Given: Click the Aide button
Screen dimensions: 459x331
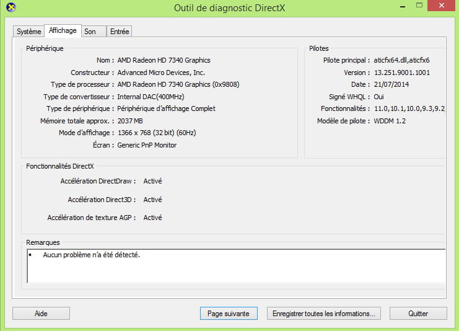Looking at the screenshot, I should [x=41, y=314].
